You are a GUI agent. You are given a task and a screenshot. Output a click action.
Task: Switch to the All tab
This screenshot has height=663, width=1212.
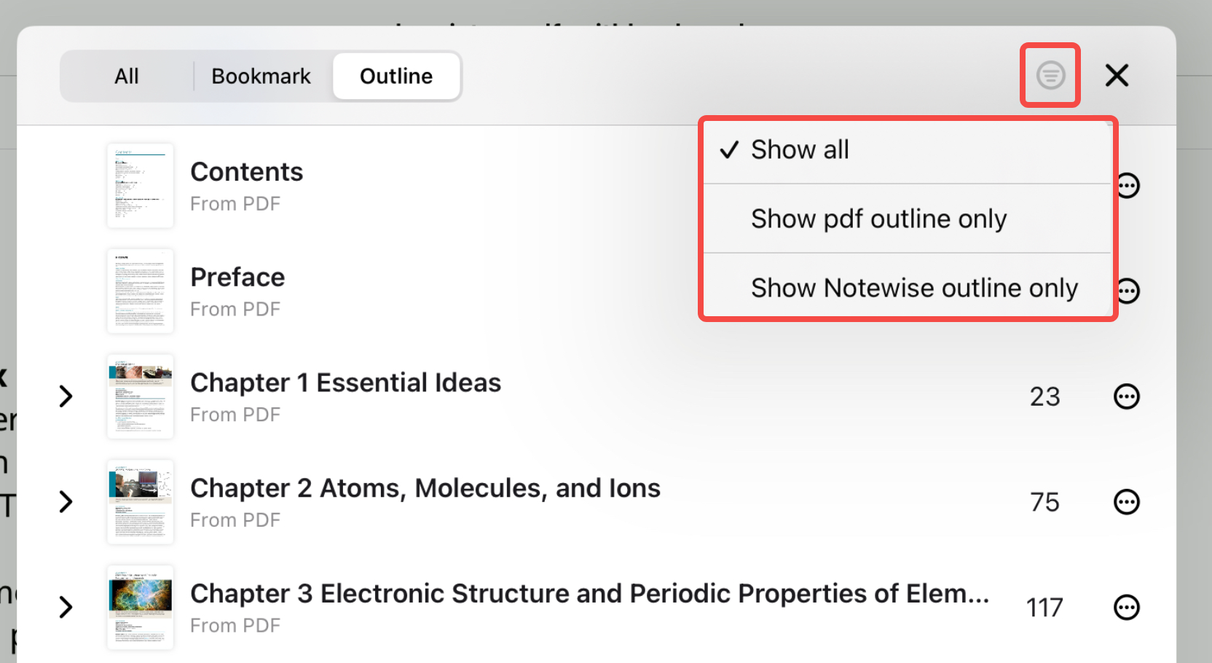[x=127, y=76]
